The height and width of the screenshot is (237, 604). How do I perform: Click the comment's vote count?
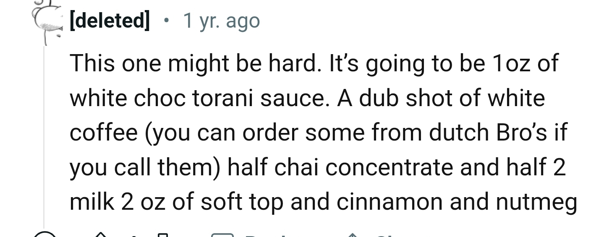tap(133, 235)
